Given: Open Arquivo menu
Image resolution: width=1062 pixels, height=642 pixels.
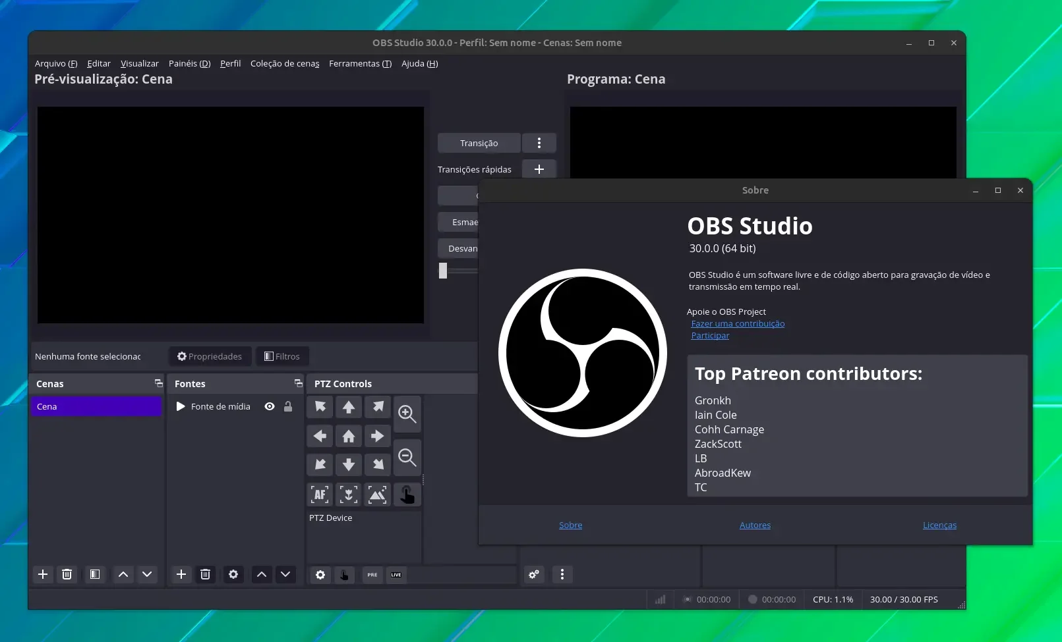Looking at the screenshot, I should click(x=56, y=63).
